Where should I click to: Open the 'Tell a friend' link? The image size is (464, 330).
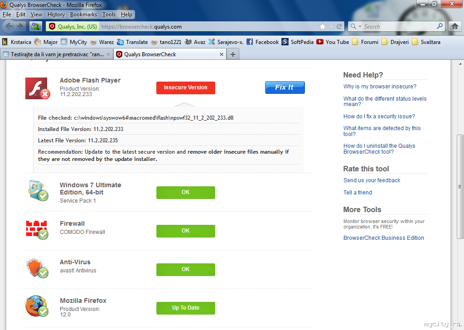click(358, 192)
